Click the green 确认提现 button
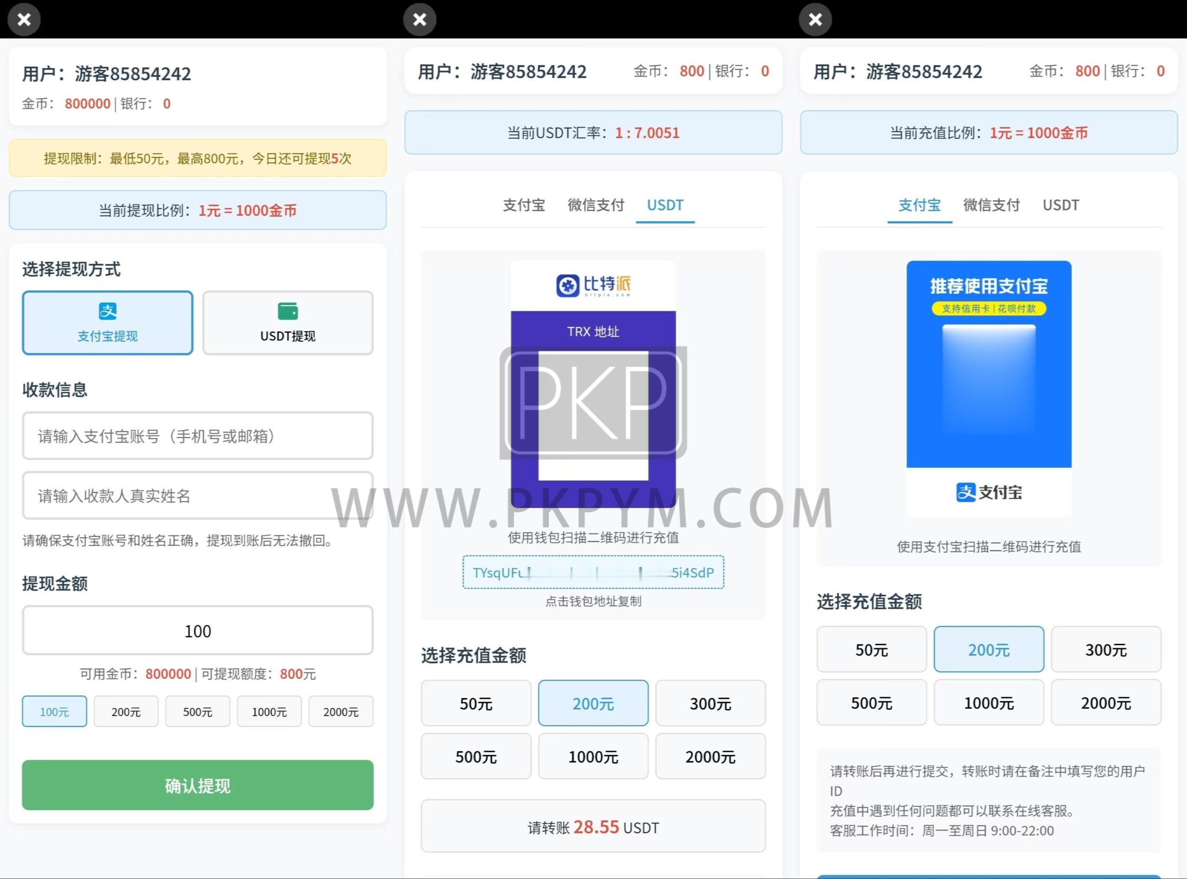1187x879 pixels. pyautogui.click(x=198, y=785)
